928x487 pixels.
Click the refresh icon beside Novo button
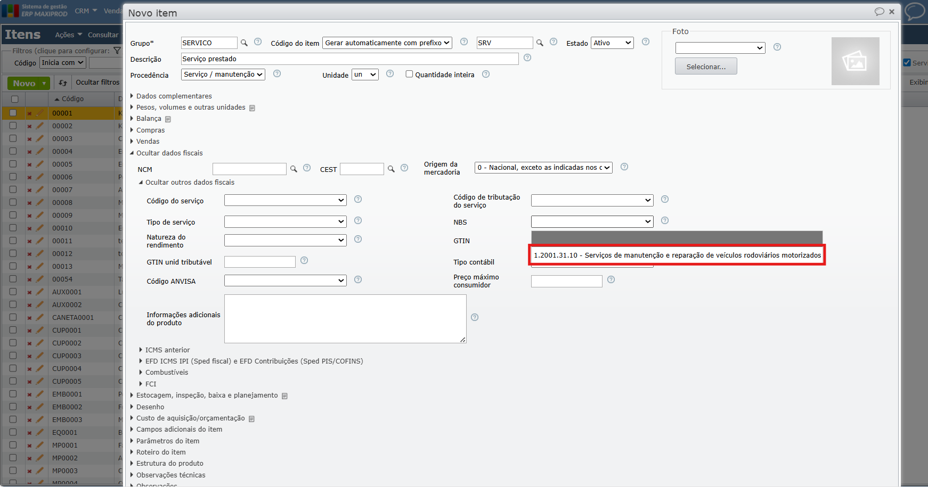63,82
